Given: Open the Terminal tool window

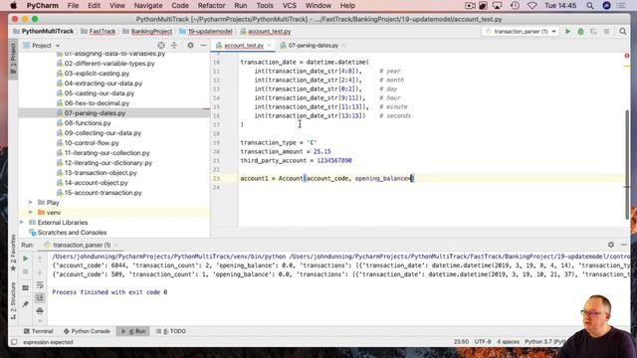Looking at the screenshot, I should [x=38, y=331].
